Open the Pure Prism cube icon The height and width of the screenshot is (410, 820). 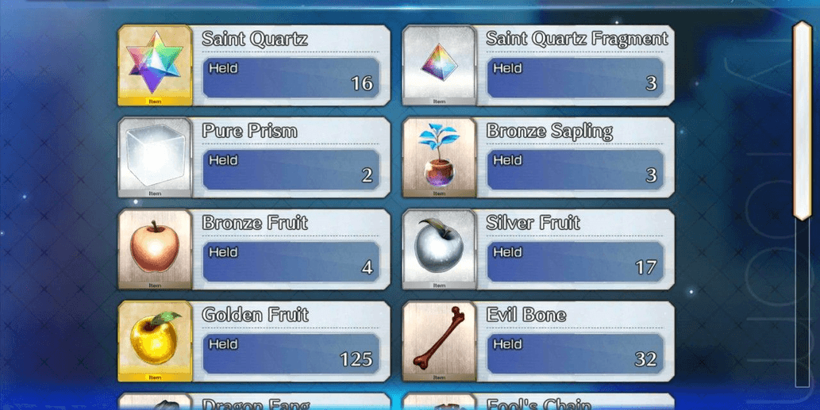(x=155, y=157)
